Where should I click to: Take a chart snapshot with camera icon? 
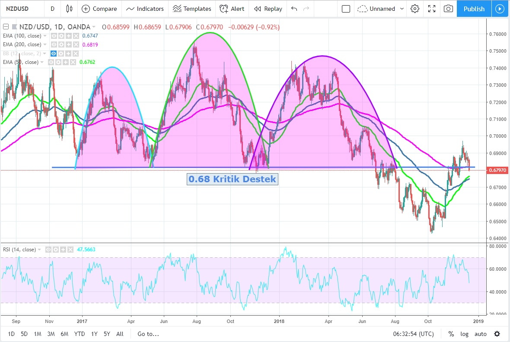(x=449, y=9)
